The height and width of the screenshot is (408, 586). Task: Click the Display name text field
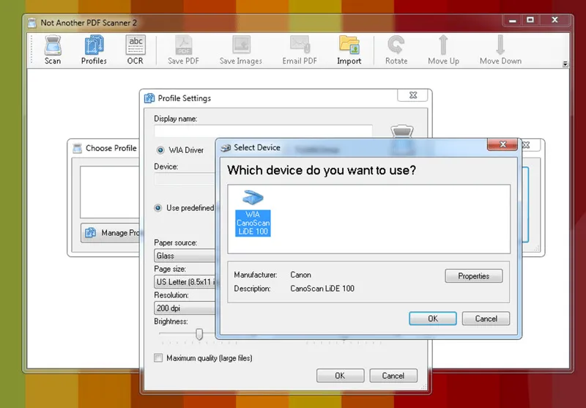[x=263, y=131]
